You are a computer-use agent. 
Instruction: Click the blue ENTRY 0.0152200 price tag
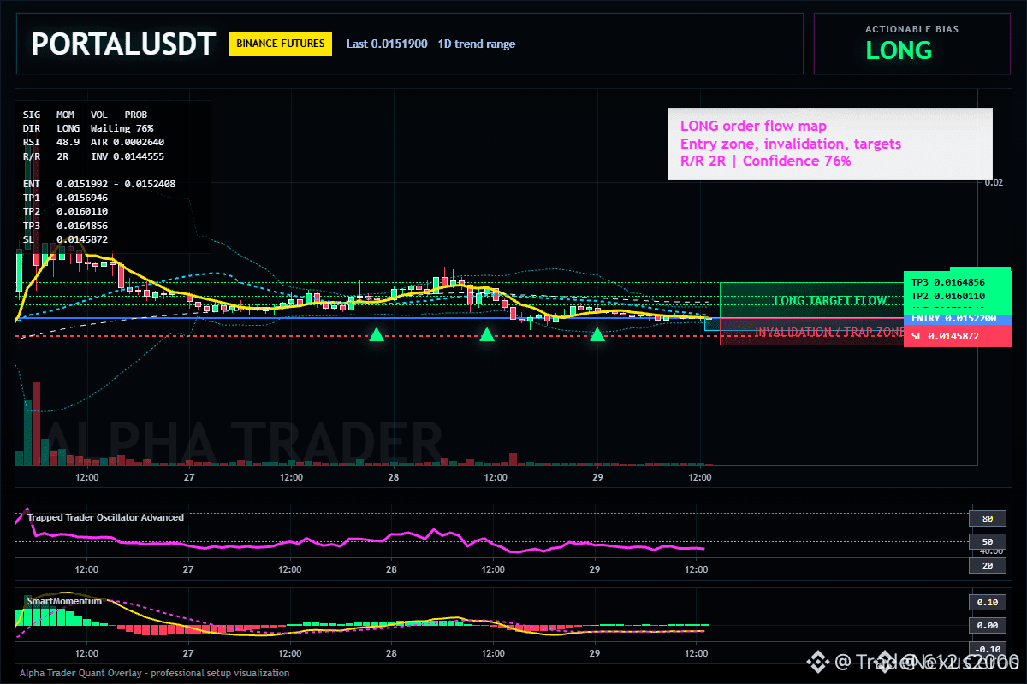tap(957, 319)
